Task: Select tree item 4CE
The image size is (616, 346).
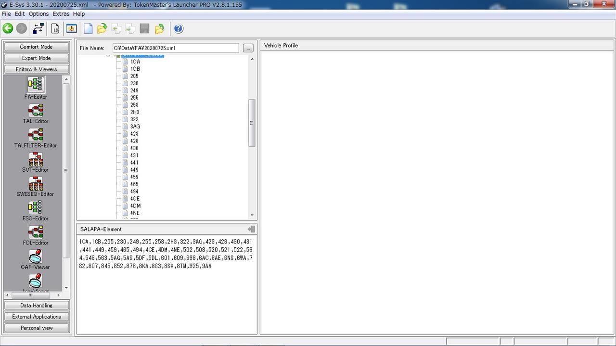Action: (x=135, y=199)
